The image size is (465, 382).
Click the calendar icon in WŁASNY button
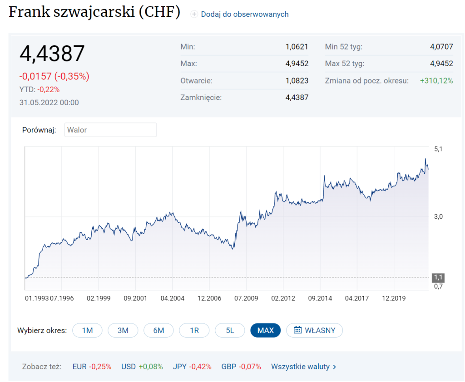(297, 330)
